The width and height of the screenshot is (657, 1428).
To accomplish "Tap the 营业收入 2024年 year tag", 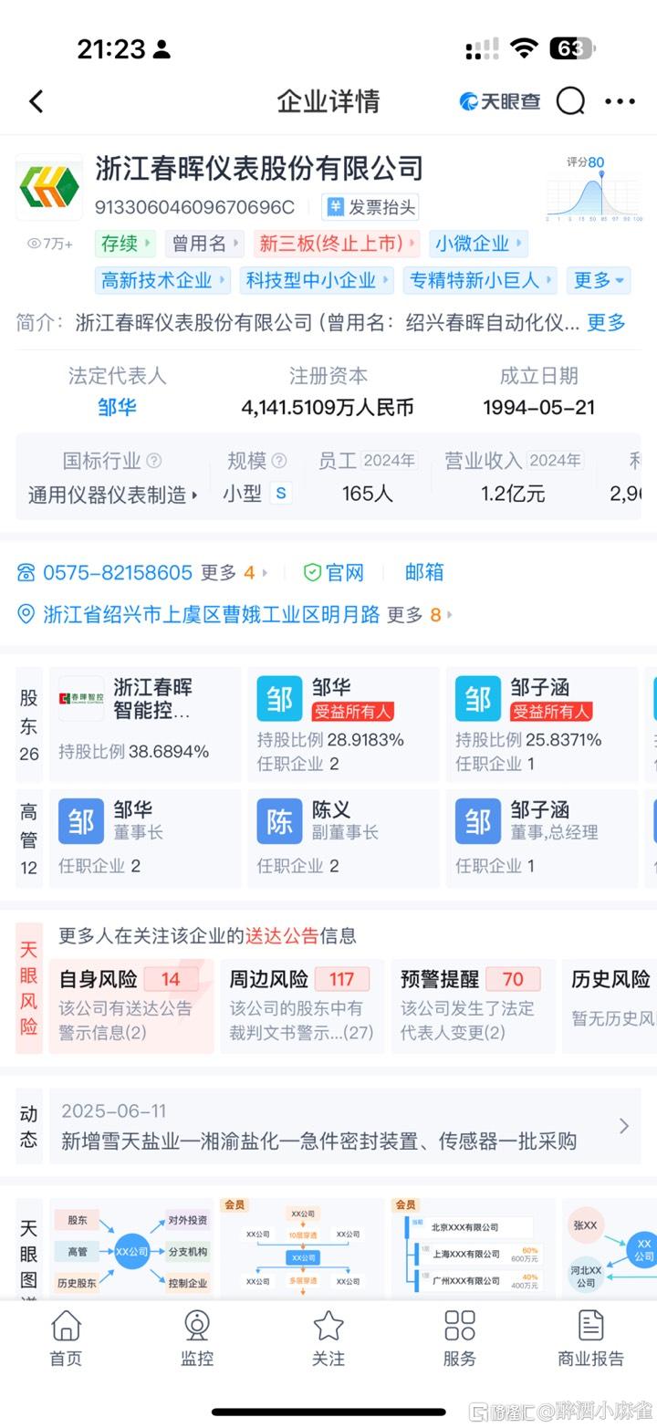I will click(556, 461).
